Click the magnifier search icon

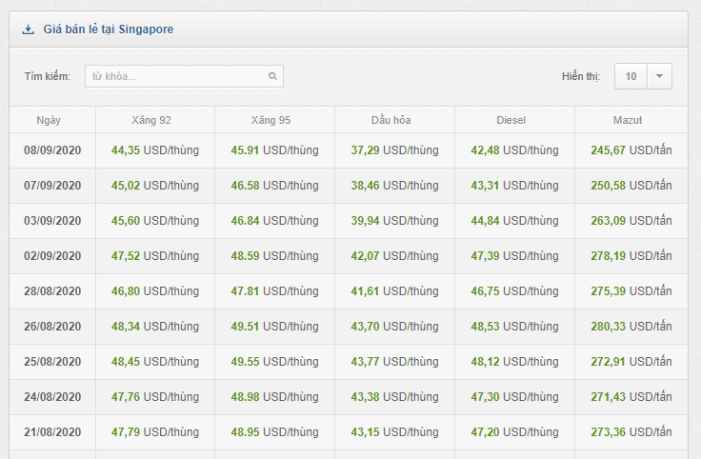point(272,76)
